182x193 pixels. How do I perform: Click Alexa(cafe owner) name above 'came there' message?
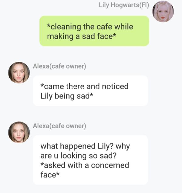click(x=59, y=66)
